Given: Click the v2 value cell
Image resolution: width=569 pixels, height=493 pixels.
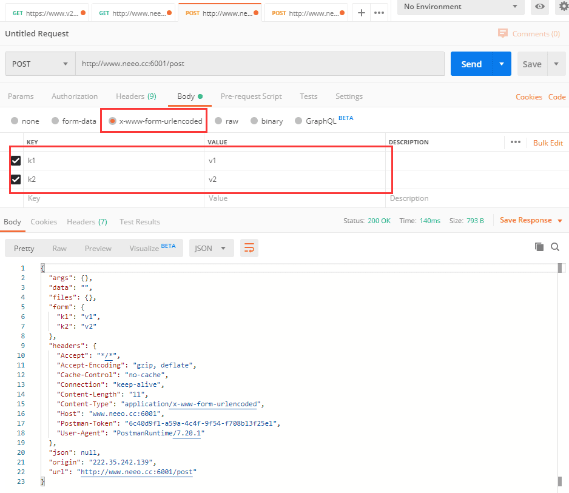Looking at the screenshot, I should [x=295, y=179].
